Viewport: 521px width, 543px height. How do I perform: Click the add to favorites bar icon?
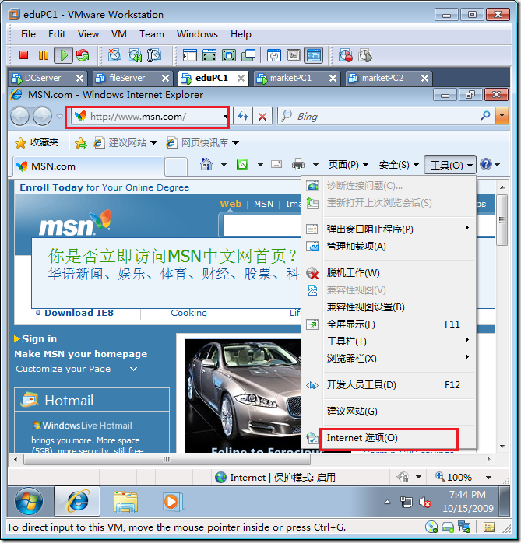pos(81,142)
